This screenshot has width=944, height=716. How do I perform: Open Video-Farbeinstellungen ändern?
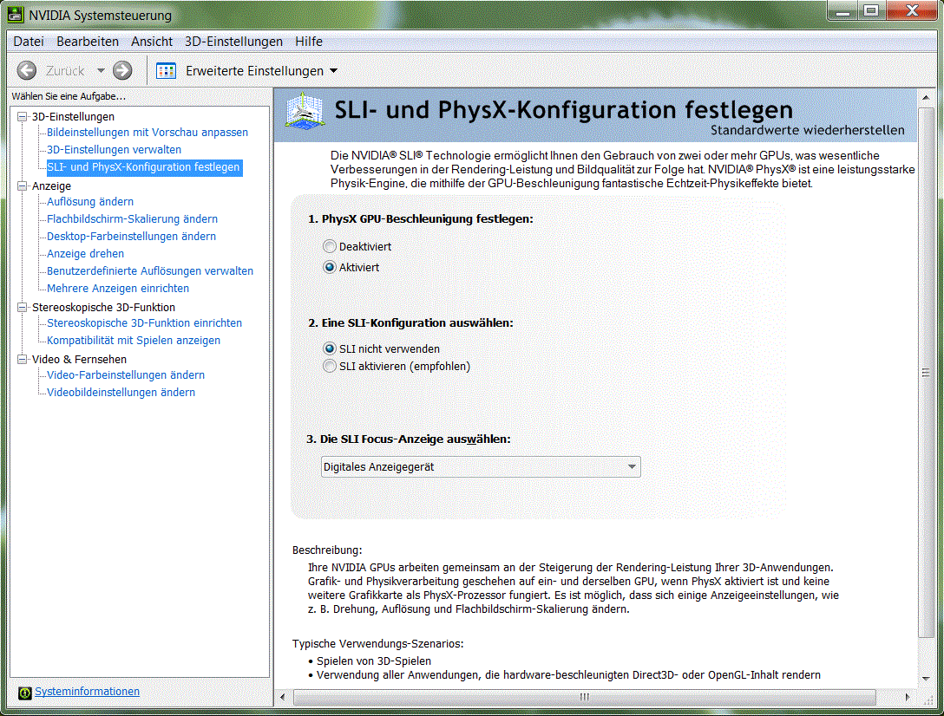click(x=126, y=374)
